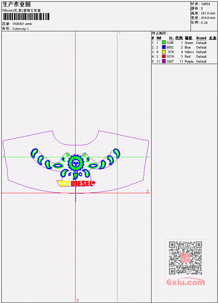Click the Wilcom studio name line
This screenshot has height=303, width=218.
click(x=21, y=11)
